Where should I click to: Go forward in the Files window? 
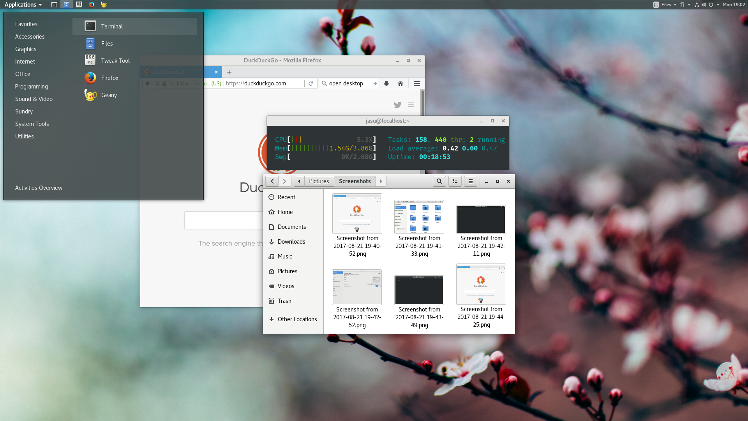coord(285,181)
